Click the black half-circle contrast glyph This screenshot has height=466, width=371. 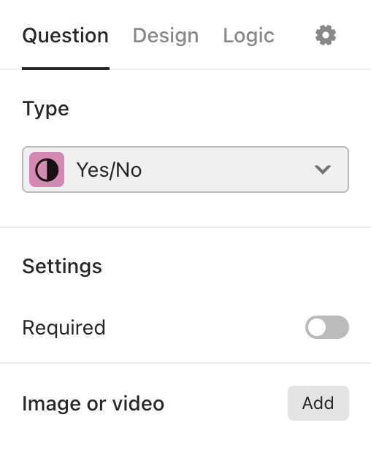click(x=47, y=169)
